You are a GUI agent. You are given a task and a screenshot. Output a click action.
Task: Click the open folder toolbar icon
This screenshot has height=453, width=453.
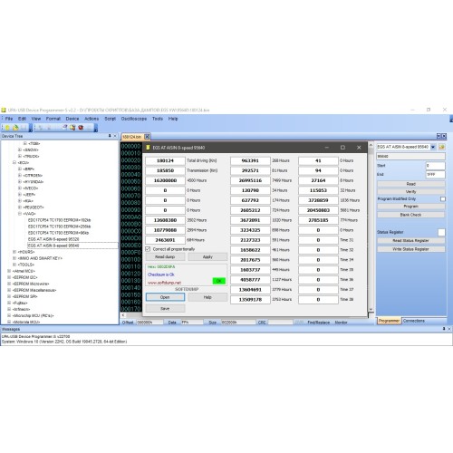(x=15, y=128)
